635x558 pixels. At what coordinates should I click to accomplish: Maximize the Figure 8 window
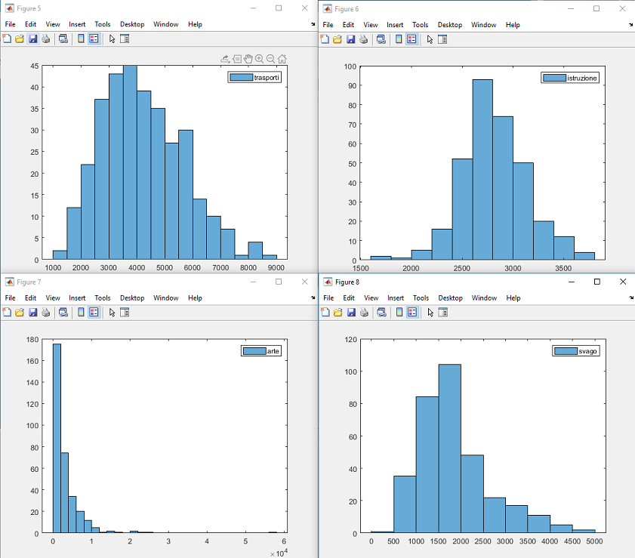tap(597, 282)
